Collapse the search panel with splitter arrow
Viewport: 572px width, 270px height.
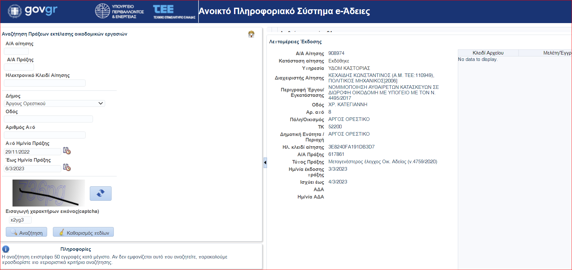pos(265,163)
